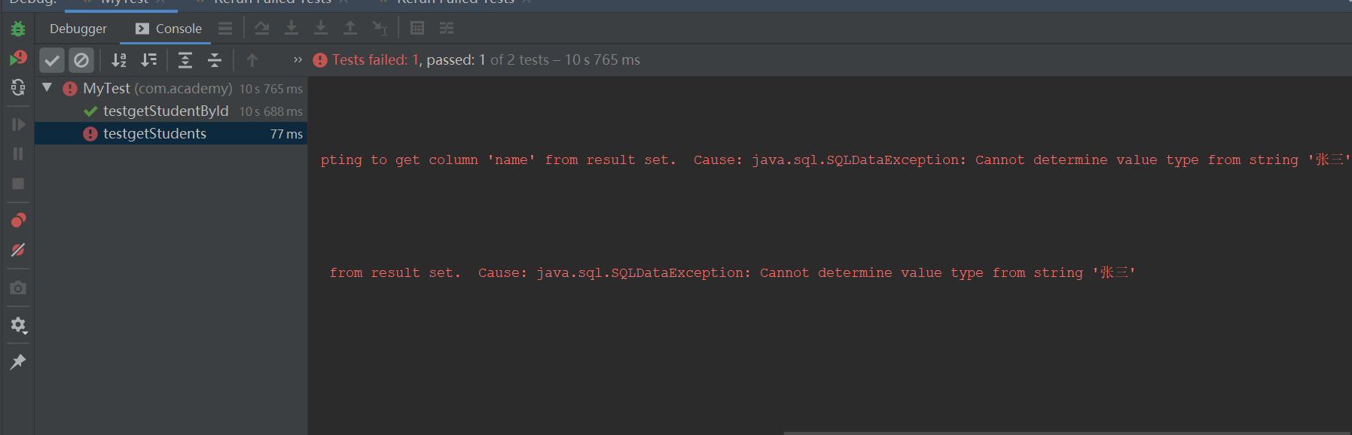The image size is (1352, 435).
Task: Rerun failed tests from the left sidebar
Action: [18, 58]
